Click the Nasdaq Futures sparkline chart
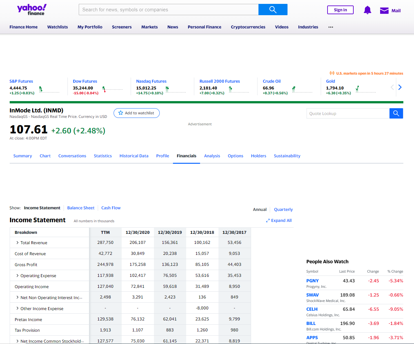 (x=176, y=89)
